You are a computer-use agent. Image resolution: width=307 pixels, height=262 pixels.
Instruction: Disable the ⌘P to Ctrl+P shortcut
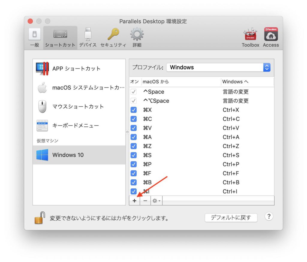tap(133, 164)
